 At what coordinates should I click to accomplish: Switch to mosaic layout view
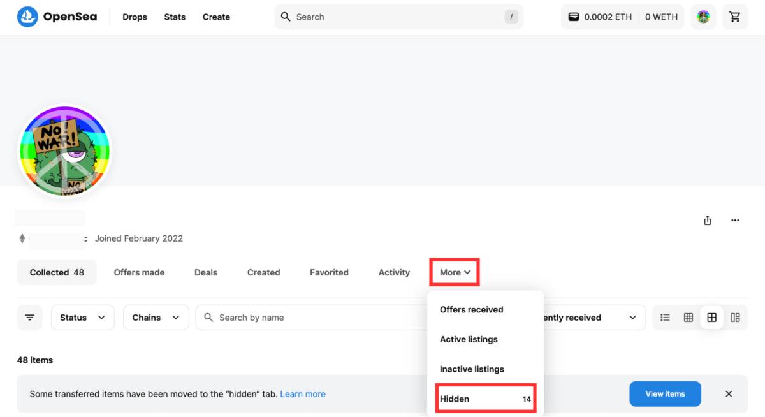(x=735, y=318)
